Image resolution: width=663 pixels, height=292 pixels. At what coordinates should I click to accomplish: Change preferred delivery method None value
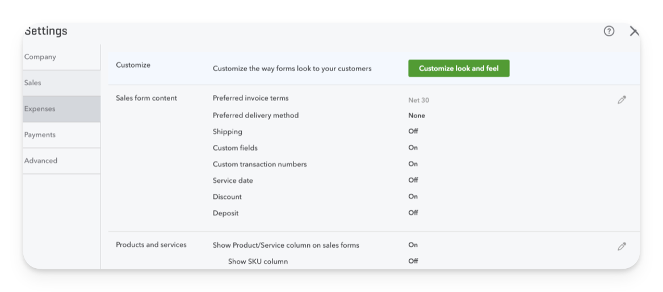pyautogui.click(x=417, y=115)
